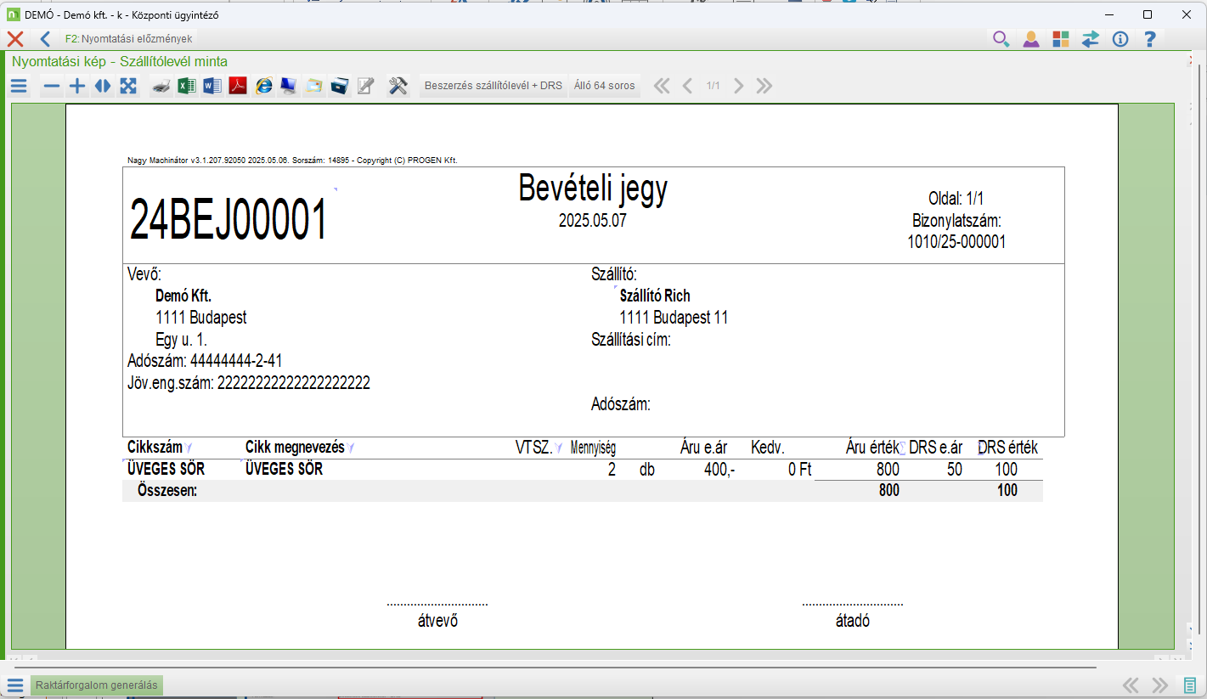This screenshot has height=699, width=1207.
Task: Click the fit-to-screen expand arrows icon
Action: point(128,86)
